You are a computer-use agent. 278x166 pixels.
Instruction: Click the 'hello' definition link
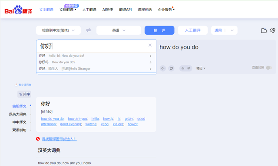point(95,119)
